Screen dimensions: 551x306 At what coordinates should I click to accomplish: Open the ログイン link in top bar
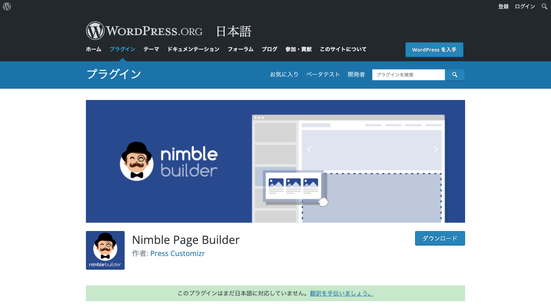pyautogui.click(x=525, y=6)
